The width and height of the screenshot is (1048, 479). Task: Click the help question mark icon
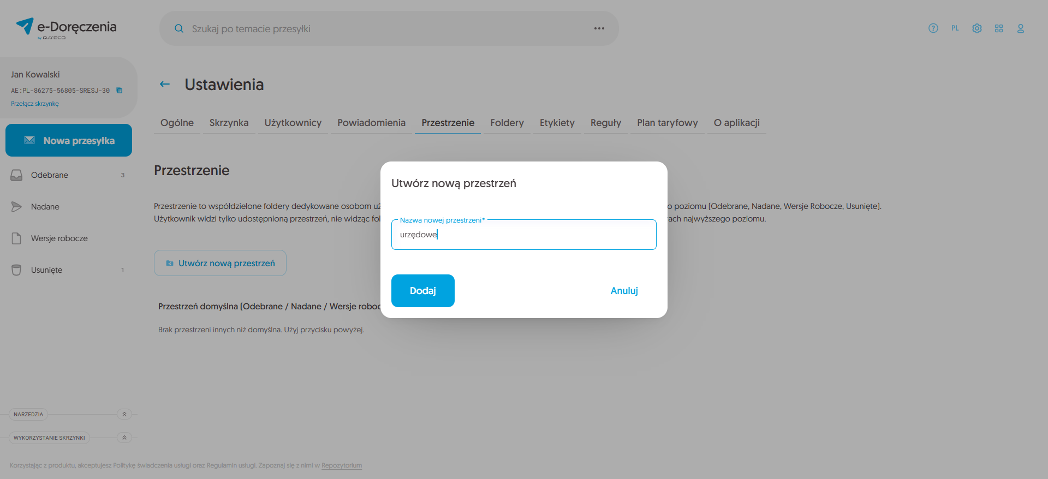point(933,28)
